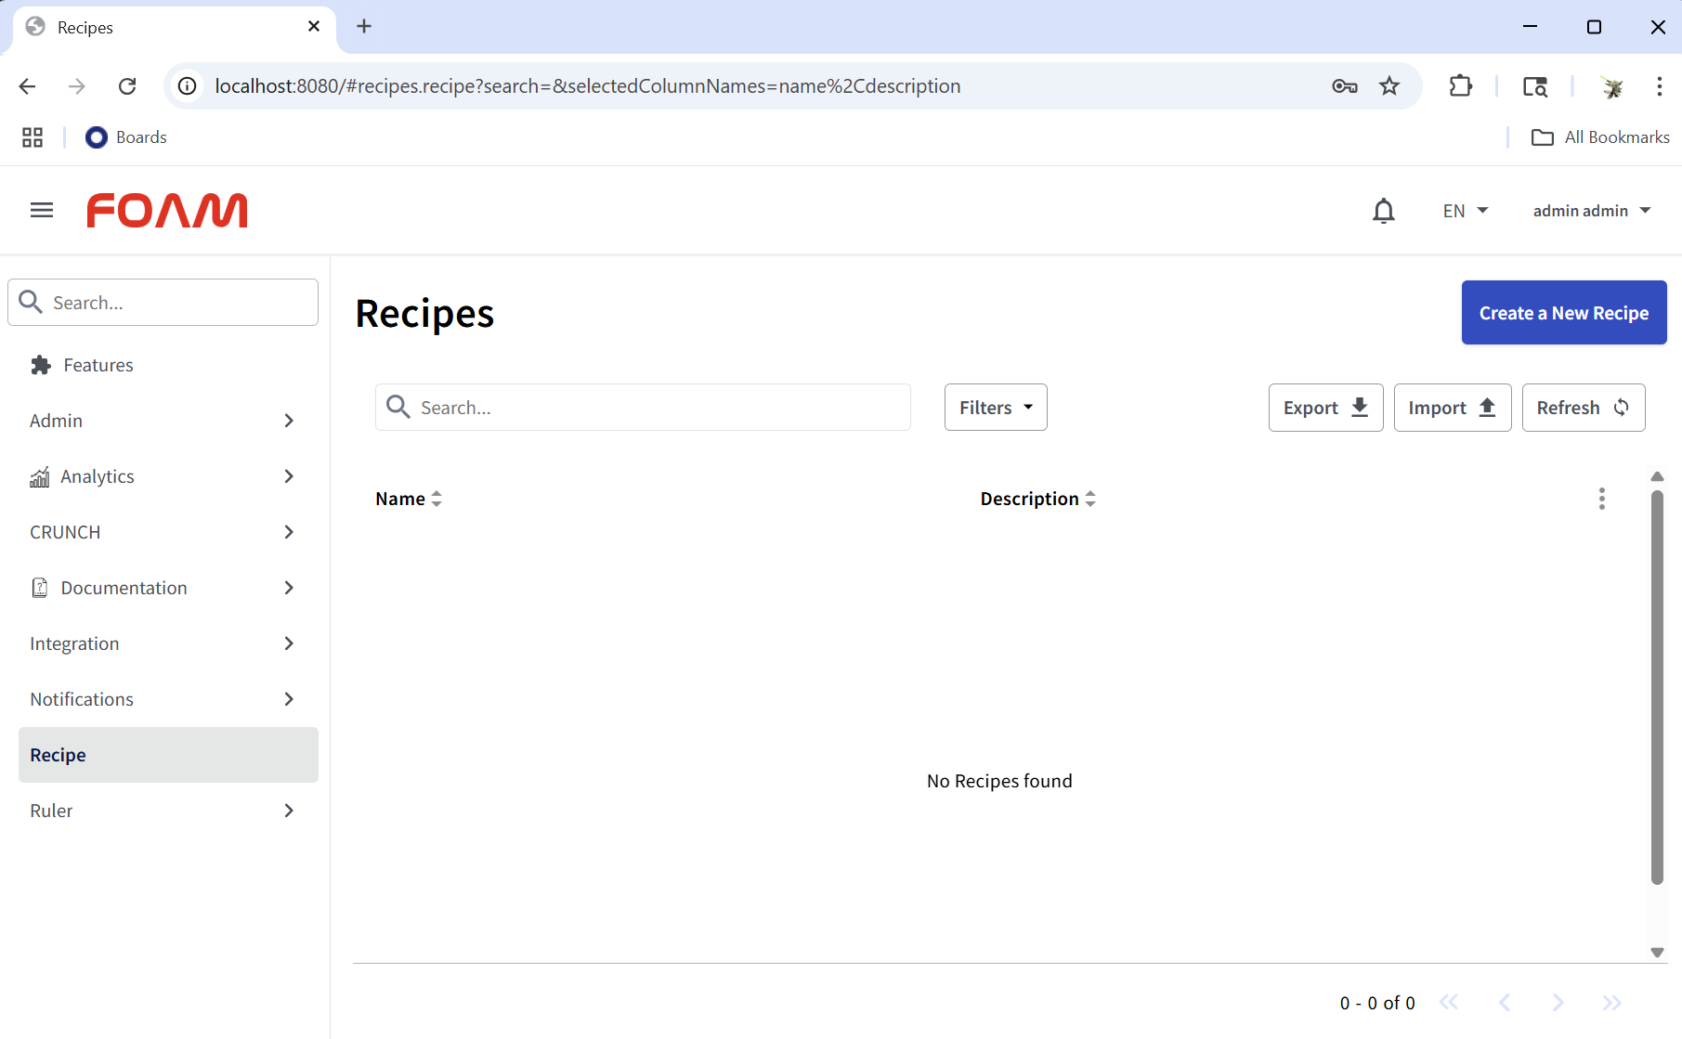Click the Notifications sidebar label
Screen dimensions: 1682x1039
(82, 699)
